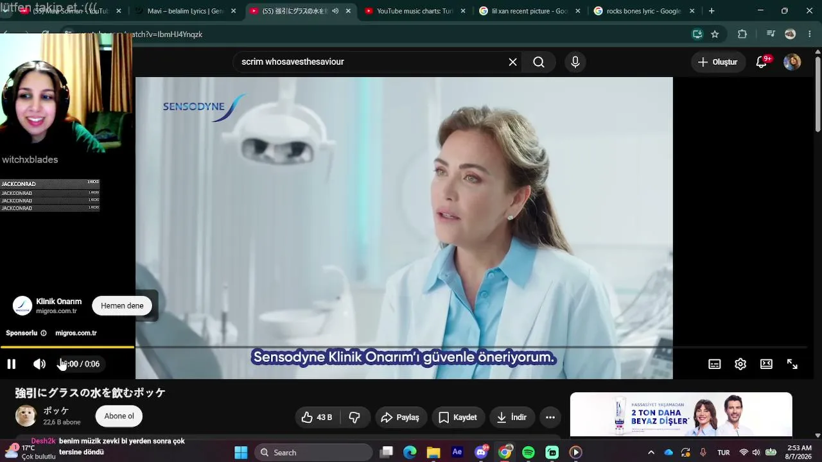Switch to YouTube music charts tab

click(414, 11)
